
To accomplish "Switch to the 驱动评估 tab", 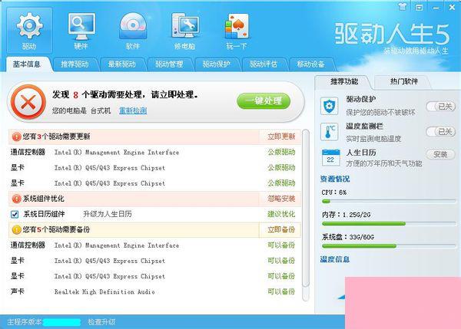I will 264,64.
